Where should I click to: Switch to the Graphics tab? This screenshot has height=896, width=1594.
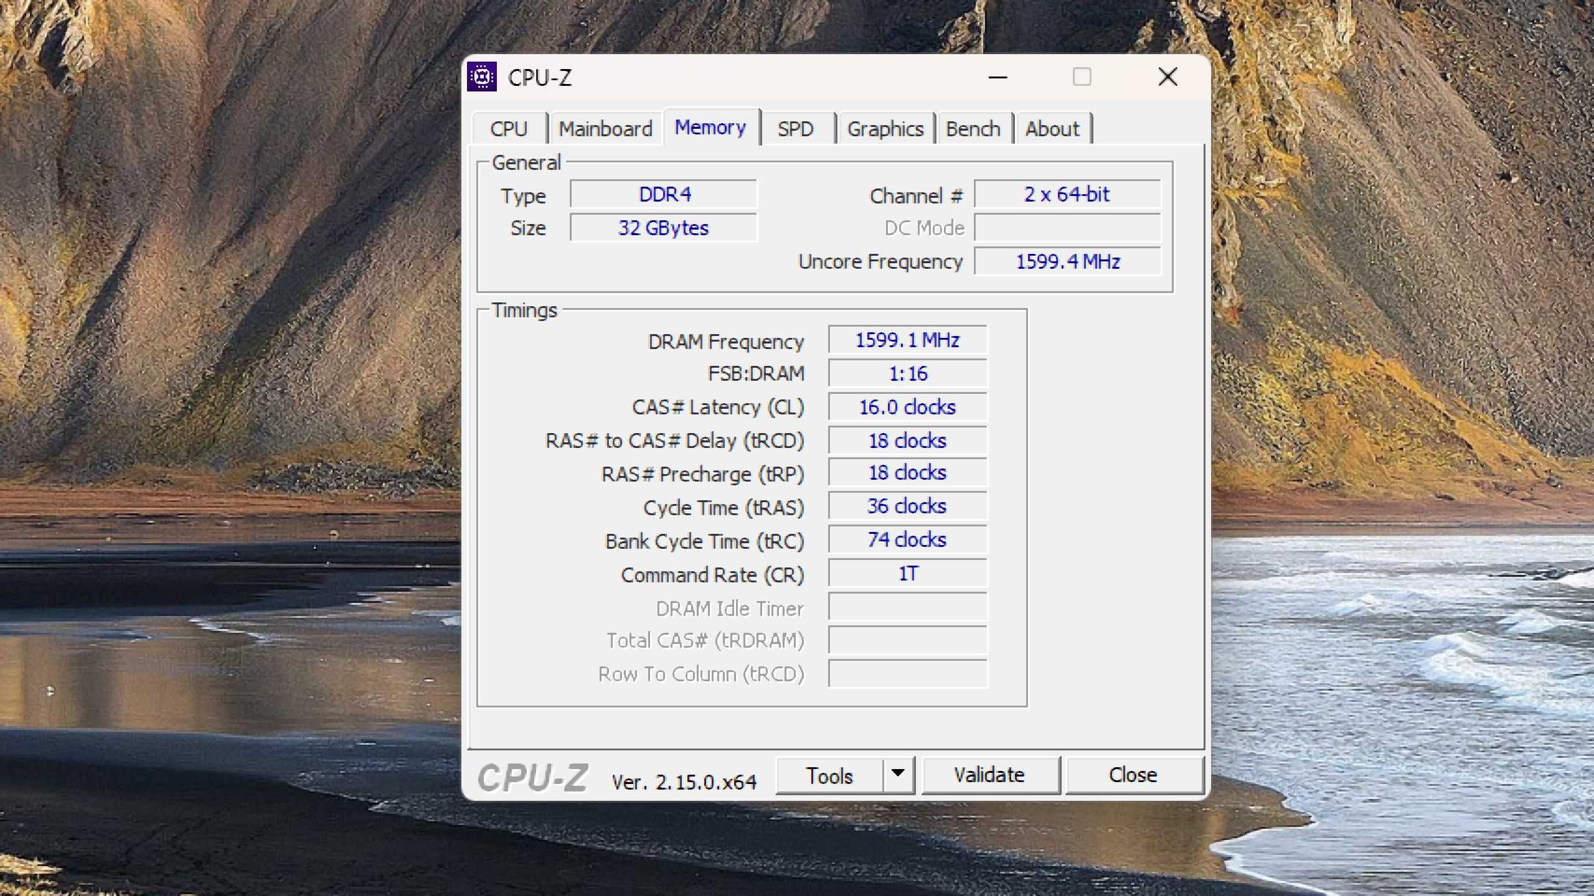click(x=885, y=129)
